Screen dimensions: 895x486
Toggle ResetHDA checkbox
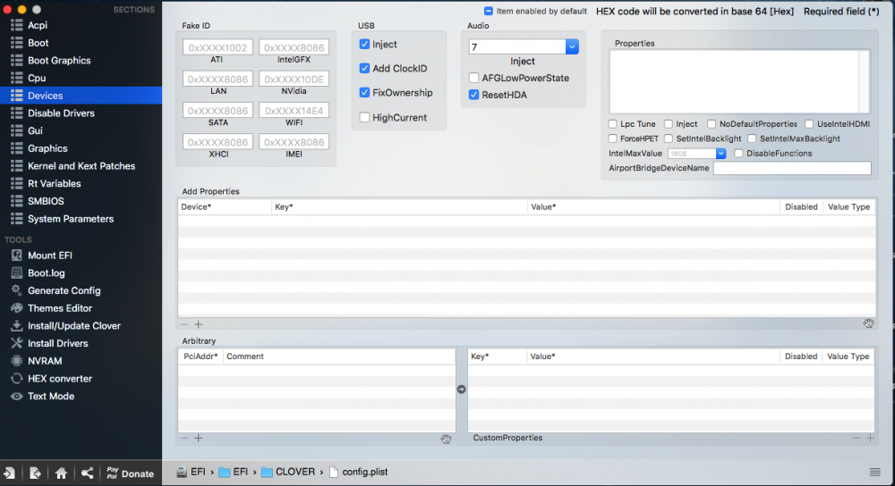pyautogui.click(x=473, y=95)
